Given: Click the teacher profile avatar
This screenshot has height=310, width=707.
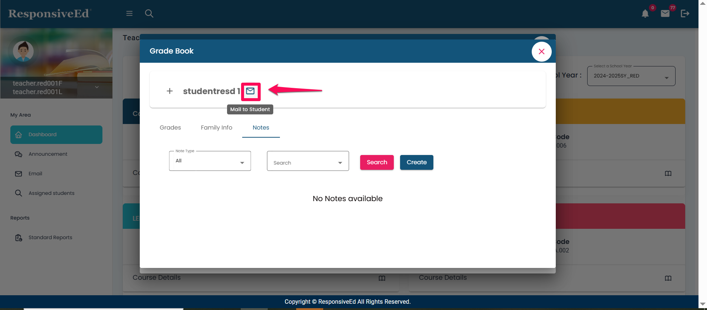Looking at the screenshot, I should click(x=23, y=51).
